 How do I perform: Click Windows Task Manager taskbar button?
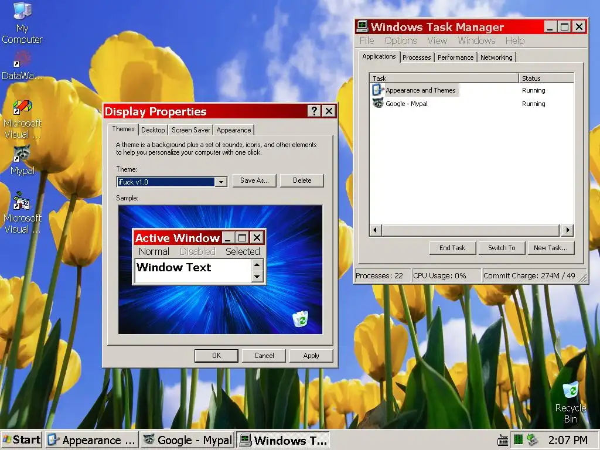283,440
